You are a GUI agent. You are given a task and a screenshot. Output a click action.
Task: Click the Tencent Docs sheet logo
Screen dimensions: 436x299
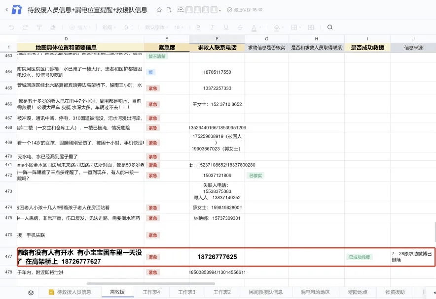tap(17, 10)
